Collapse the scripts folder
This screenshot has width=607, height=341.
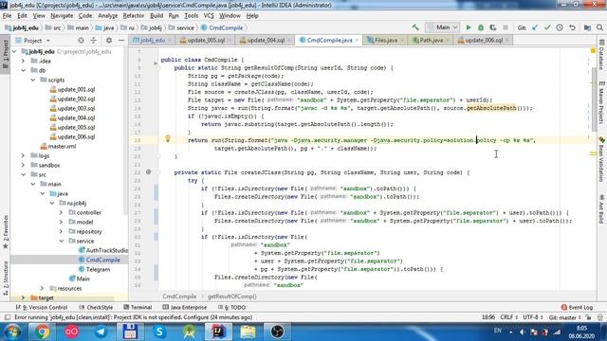tap(33, 80)
